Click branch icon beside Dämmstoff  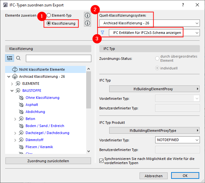[21, 140]
